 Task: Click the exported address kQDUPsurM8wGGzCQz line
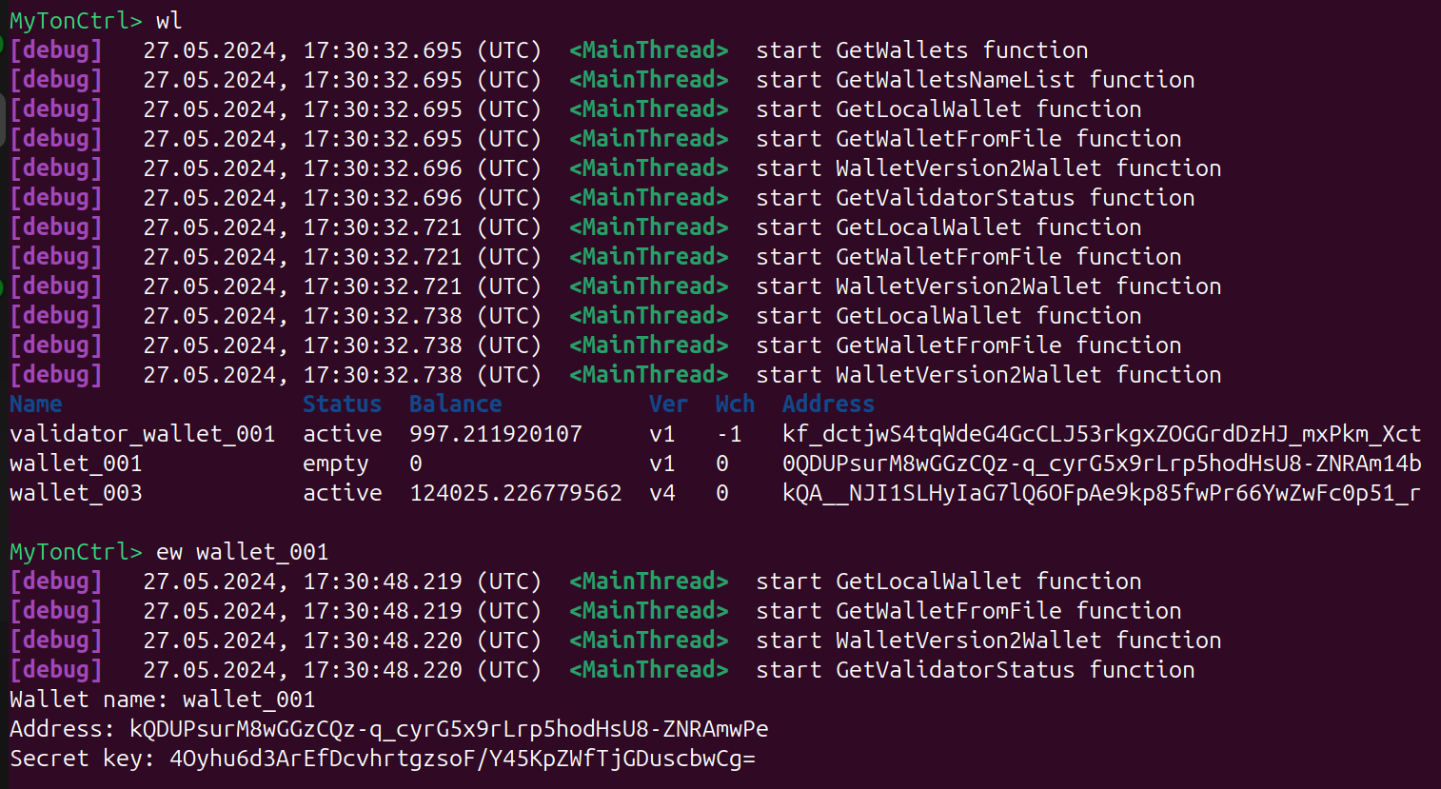(448, 729)
